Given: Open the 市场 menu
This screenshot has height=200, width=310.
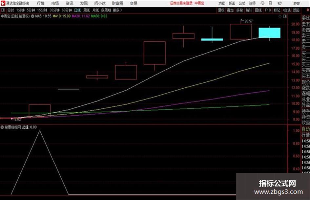Looking at the screenshot, I should point(55,3).
